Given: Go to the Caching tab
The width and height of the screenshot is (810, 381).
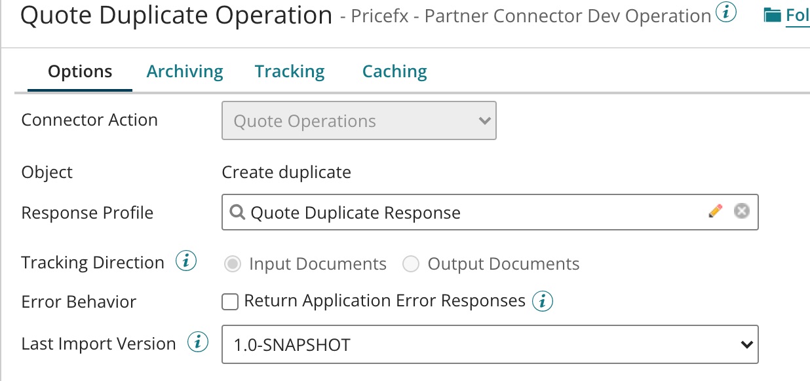Looking at the screenshot, I should pyautogui.click(x=395, y=71).
